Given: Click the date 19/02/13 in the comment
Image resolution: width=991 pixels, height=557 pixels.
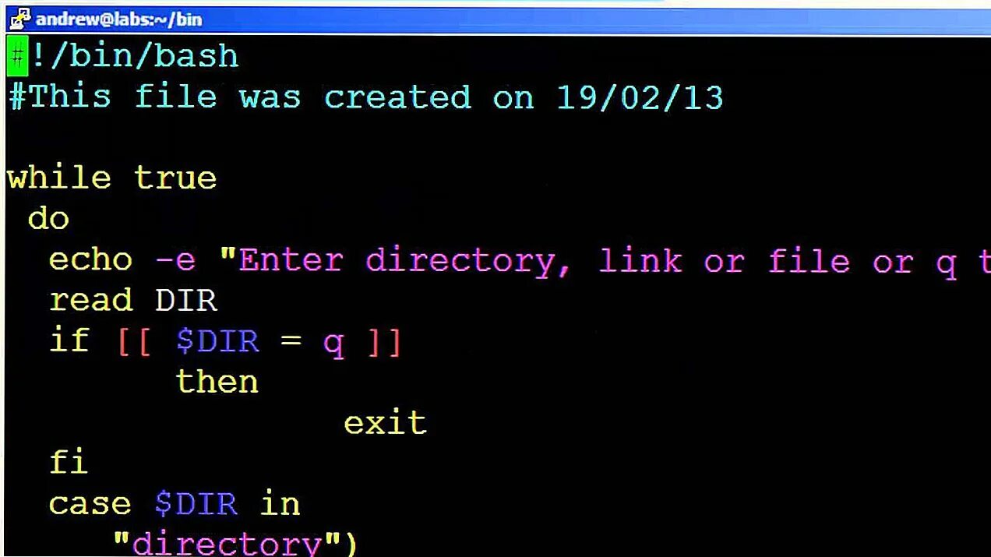Looking at the screenshot, I should 640,97.
